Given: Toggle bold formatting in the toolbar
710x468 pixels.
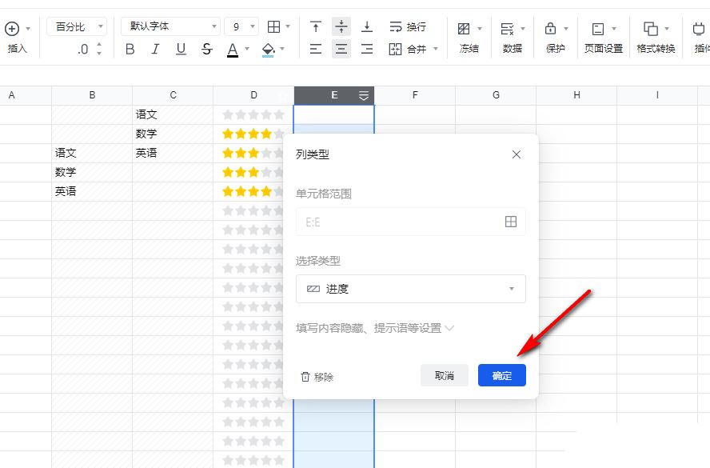Looking at the screenshot, I should tap(130, 49).
